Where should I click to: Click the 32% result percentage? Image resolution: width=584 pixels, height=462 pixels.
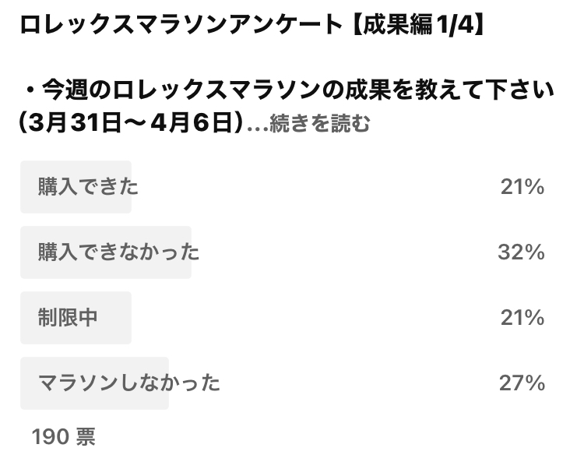521,252
